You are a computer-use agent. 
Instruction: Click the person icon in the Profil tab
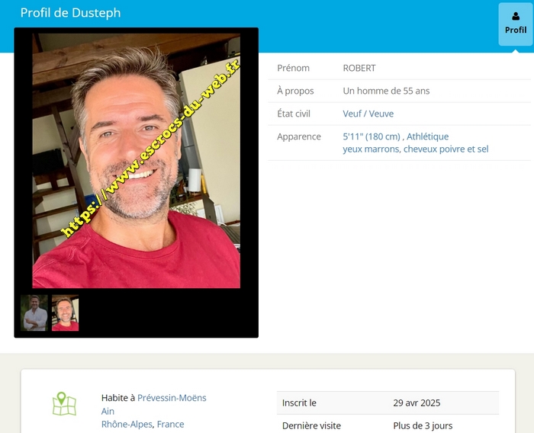pos(516,16)
